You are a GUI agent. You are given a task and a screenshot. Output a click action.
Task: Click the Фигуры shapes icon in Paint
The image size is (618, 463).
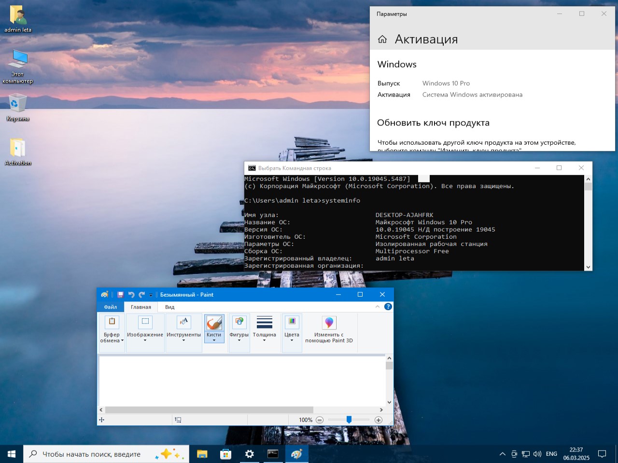pyautogui.click(x=239, y=322)
